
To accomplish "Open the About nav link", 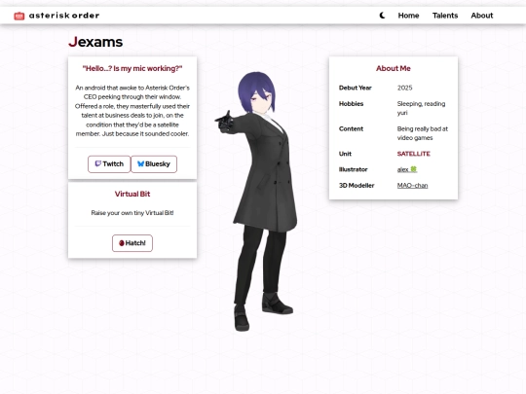I will 482,16.
